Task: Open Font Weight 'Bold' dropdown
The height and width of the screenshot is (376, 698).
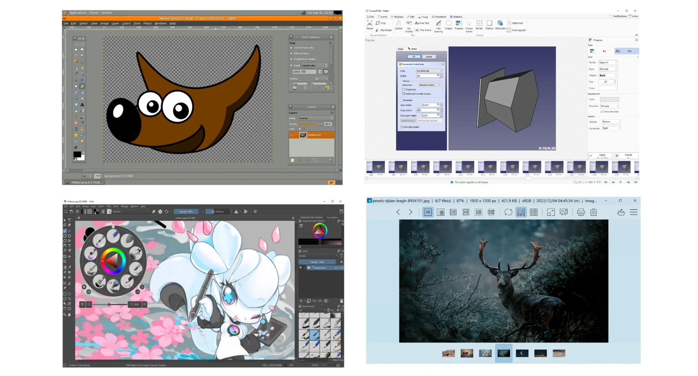Action: [608, 75]
